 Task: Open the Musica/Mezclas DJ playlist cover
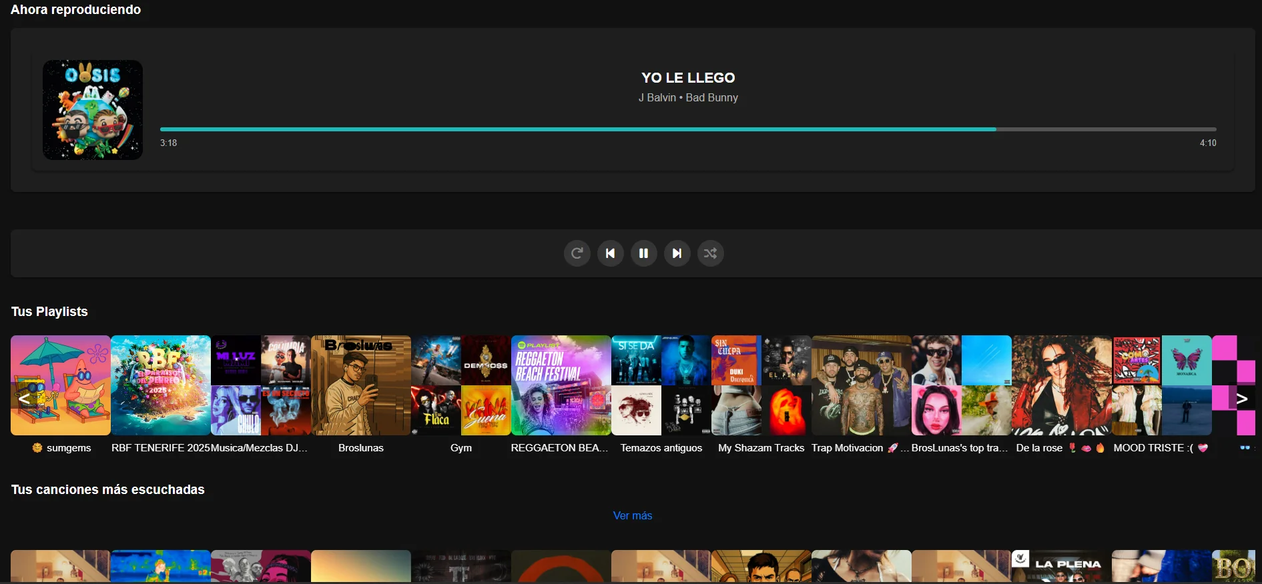point(261,385)
